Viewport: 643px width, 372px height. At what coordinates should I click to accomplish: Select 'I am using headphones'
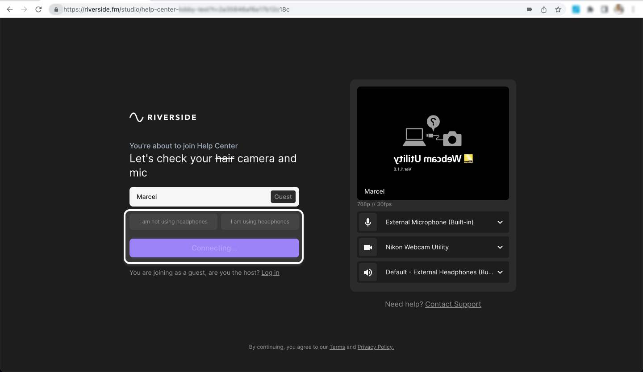click(x=260, y=222)
